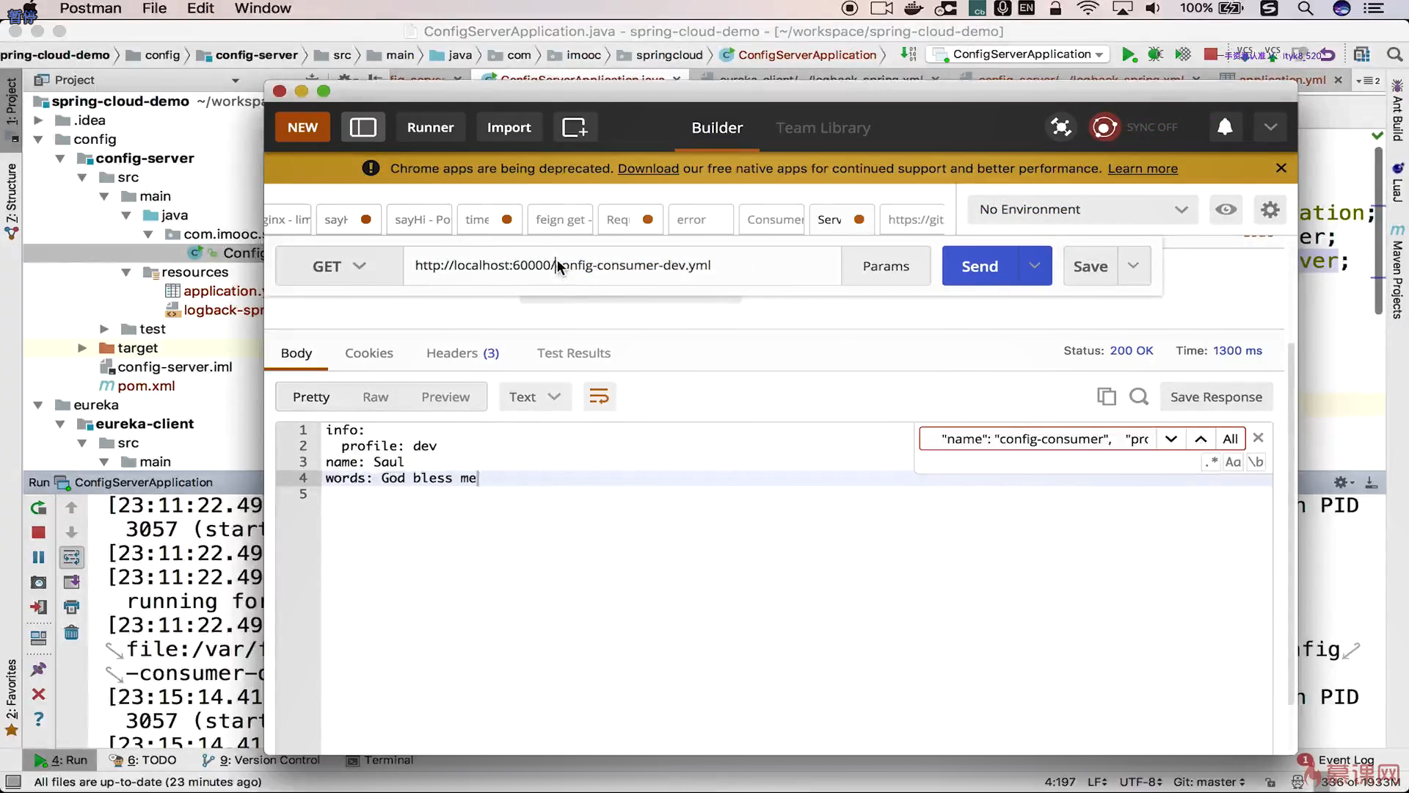
Task: Open the notifications bell icon
Action: point(1224,127)
